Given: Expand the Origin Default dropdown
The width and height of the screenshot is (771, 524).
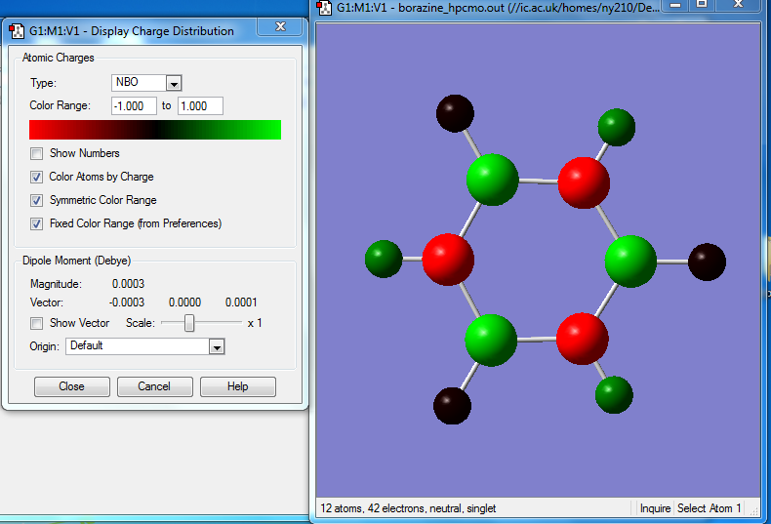Looking at the screenshot, I should (x=217, y=347).
